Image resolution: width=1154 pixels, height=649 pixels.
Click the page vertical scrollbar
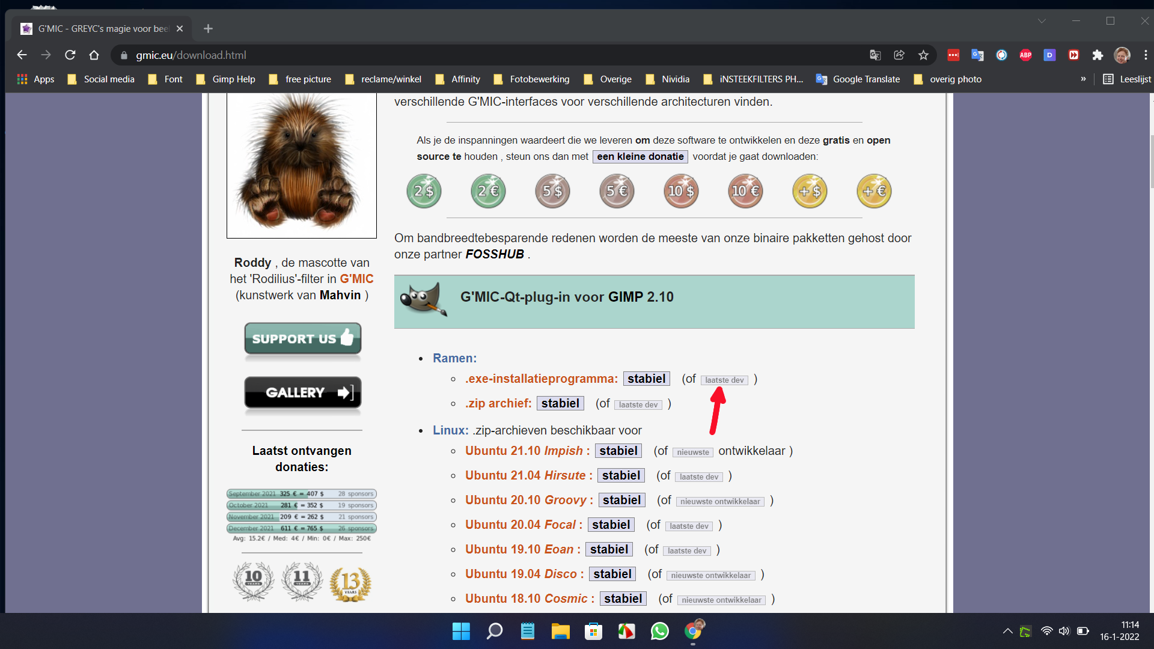(1150, 162)
